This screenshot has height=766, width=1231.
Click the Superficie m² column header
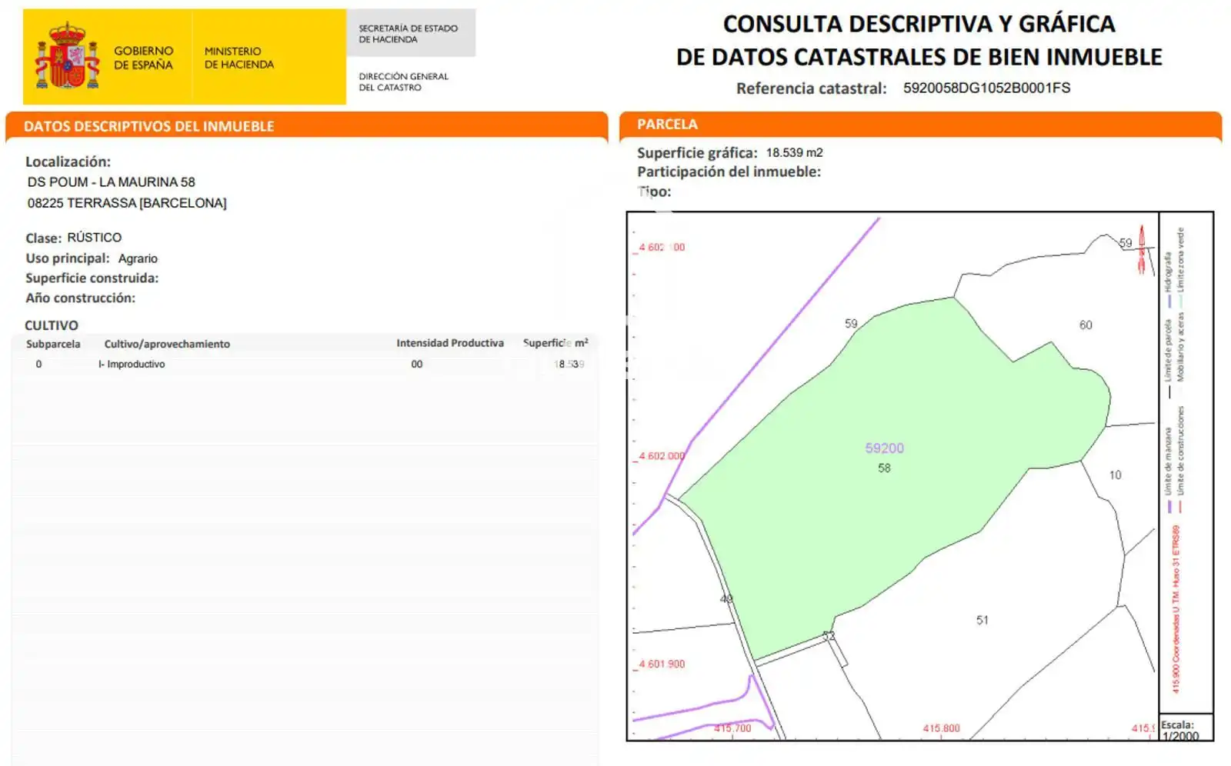tap(555, 343)
